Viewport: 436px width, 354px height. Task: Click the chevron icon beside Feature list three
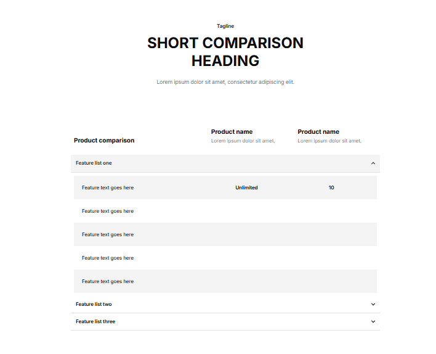(x=373, y=322)
